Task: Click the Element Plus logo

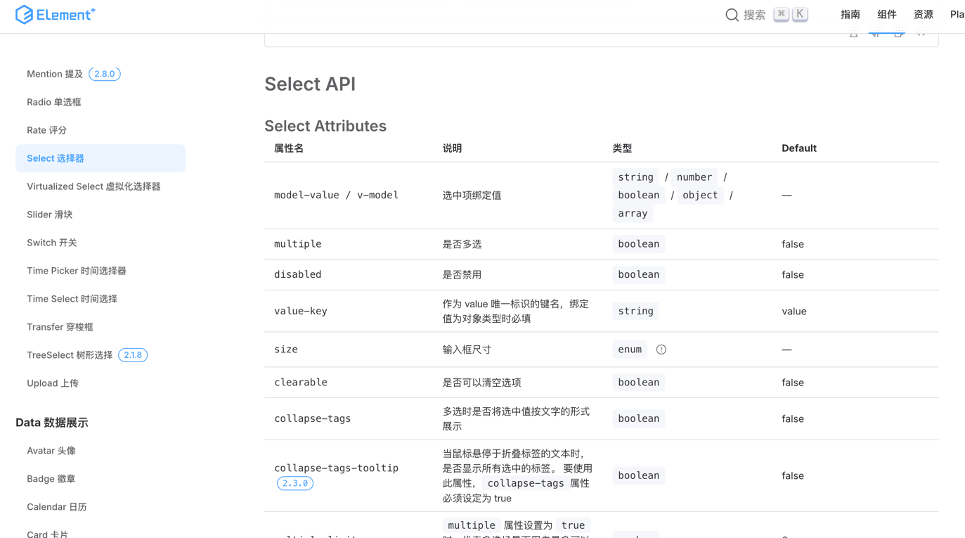Action: point(55,15)
